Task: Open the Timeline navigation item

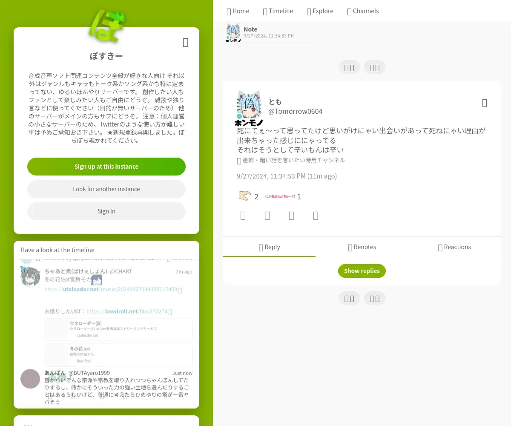Action: 278,11
